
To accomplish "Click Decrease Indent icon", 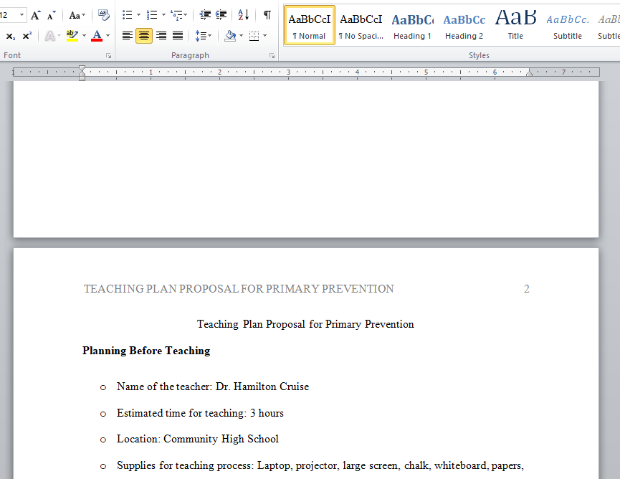I will point(205,16).
